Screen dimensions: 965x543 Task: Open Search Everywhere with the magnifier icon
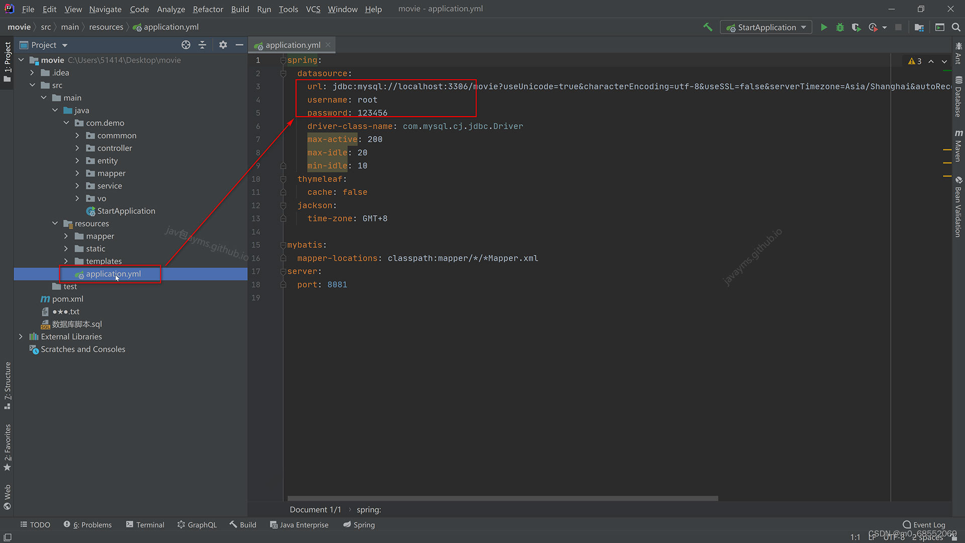click(956, 27)
